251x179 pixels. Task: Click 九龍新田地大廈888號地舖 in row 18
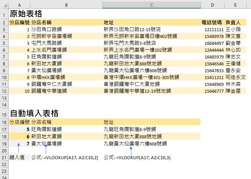coord(133,137)
